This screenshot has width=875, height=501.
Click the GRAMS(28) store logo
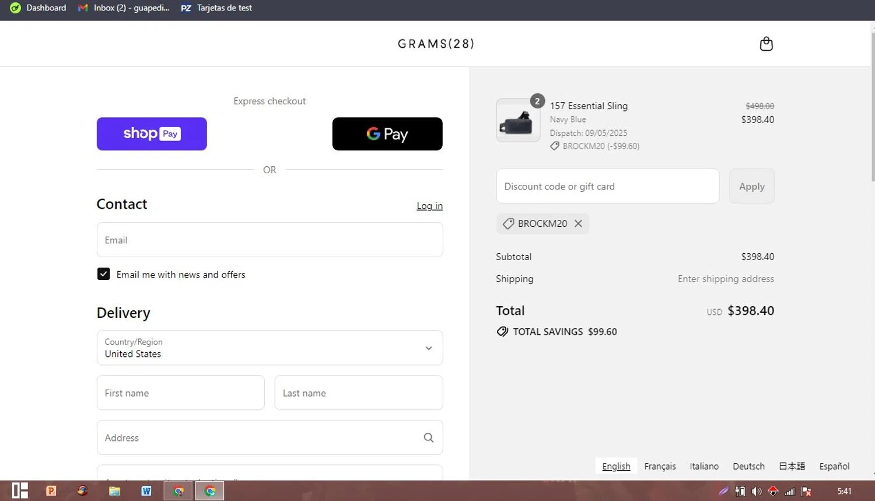pos(436,44)
